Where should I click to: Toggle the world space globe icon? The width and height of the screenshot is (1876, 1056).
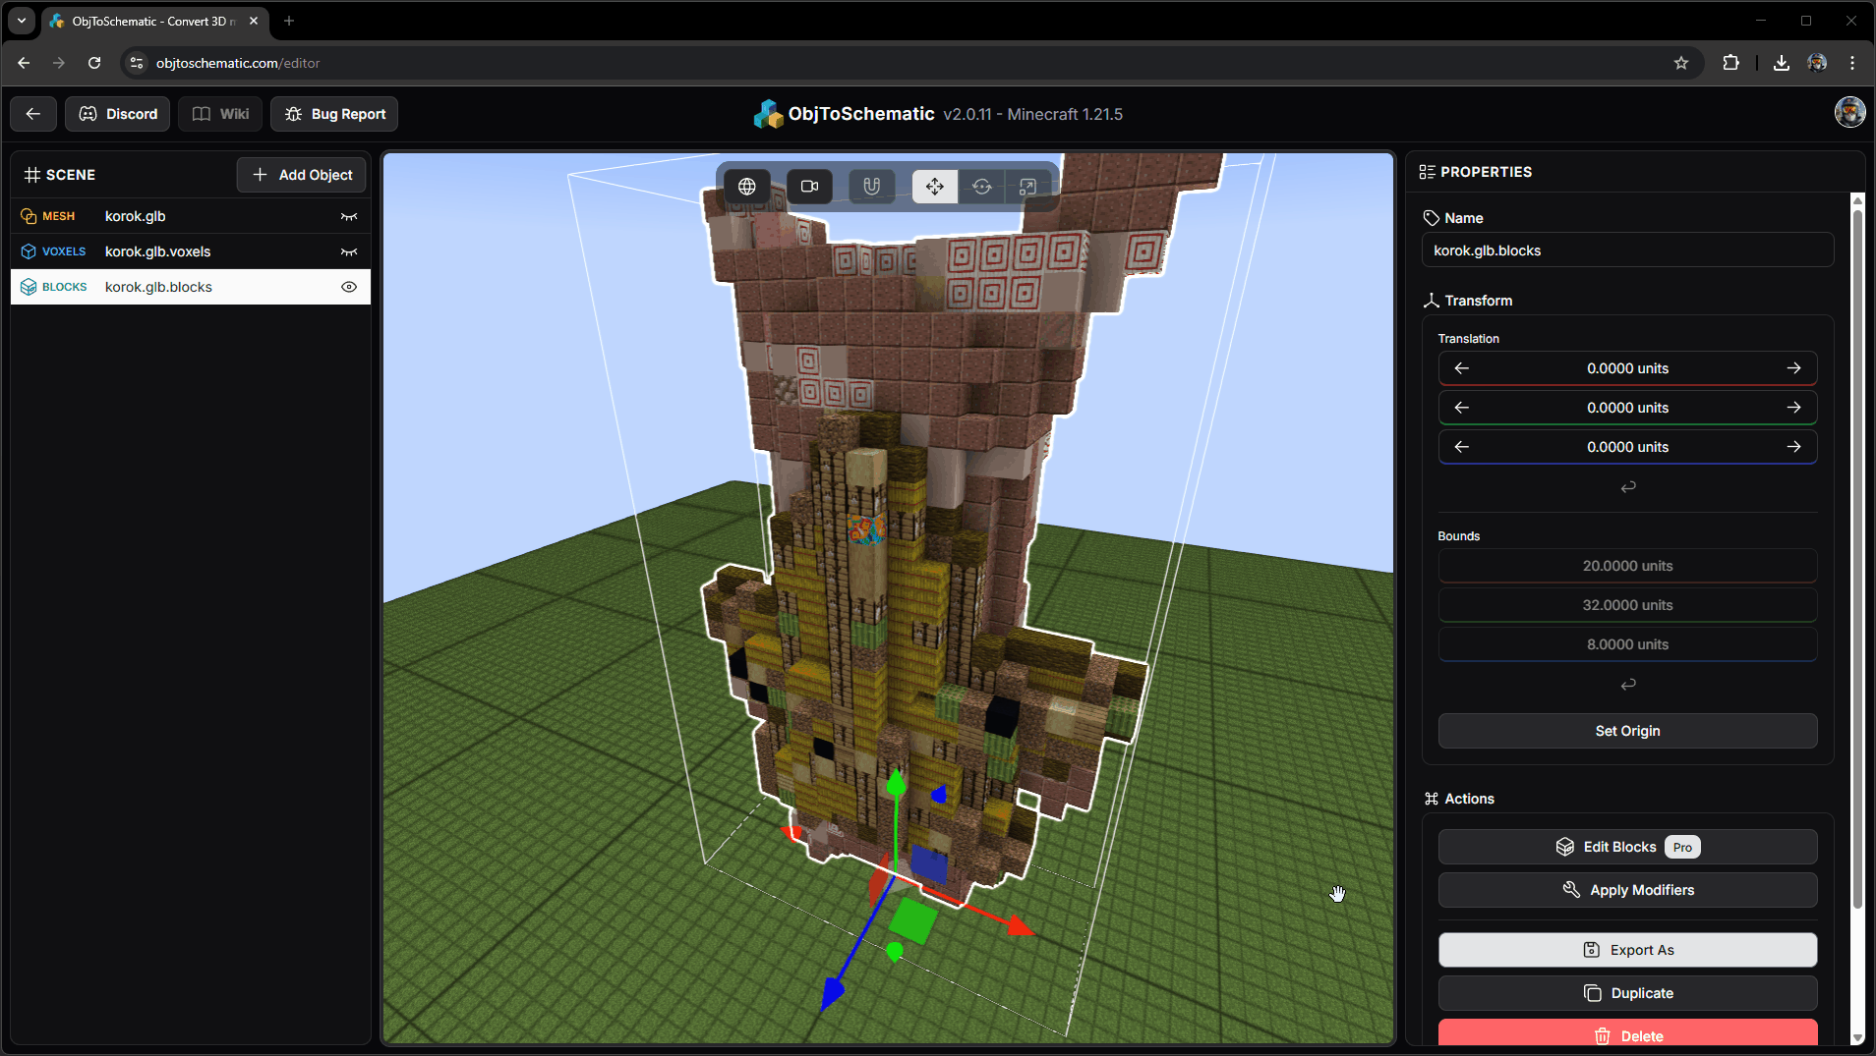(747, 186)
